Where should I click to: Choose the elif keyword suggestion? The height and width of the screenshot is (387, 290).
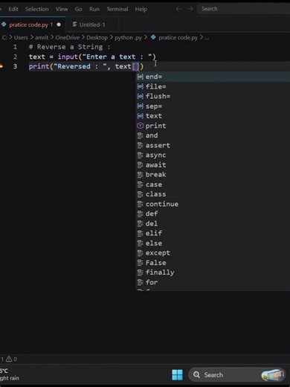[x=213, y=233]
